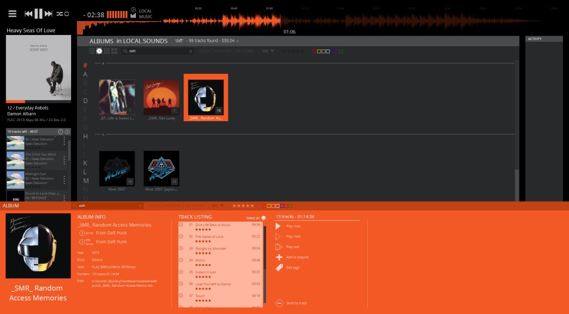This screenshot has width=569, height=314.
Task: Open options for The Child You Were
Action: pyautogui.click(x=64, y=160)
